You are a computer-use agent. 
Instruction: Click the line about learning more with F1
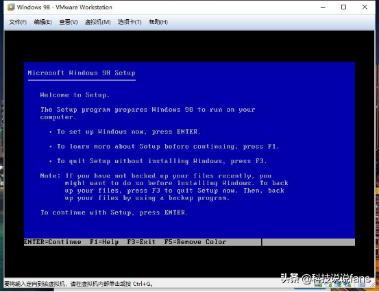point(168,147)
